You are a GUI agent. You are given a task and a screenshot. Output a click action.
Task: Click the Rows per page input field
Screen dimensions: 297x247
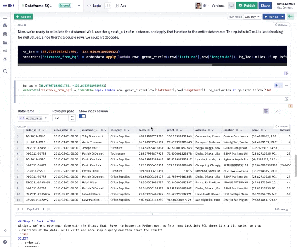click(60, 118)
